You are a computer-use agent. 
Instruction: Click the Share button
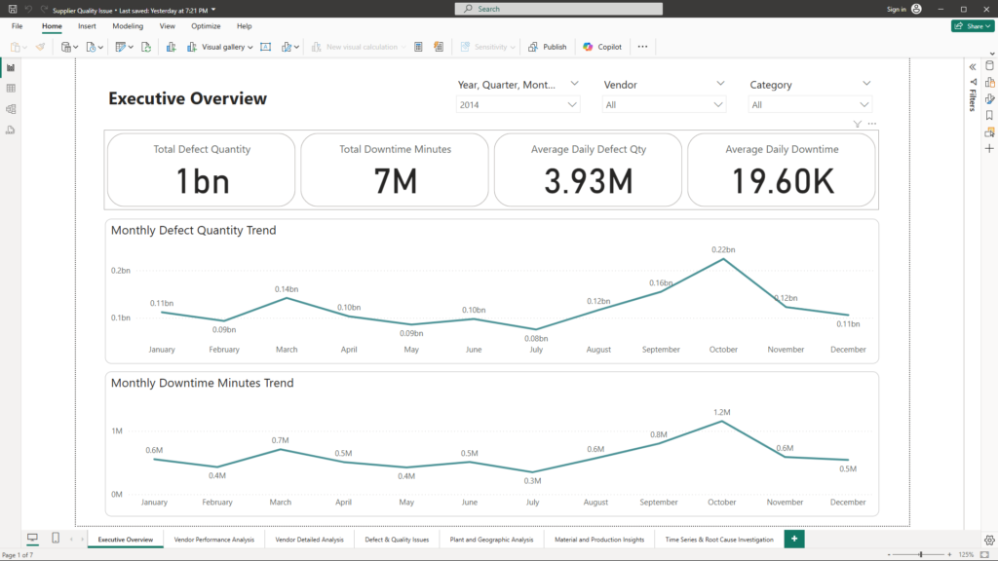pyautogui.click(x=972, y=26)
